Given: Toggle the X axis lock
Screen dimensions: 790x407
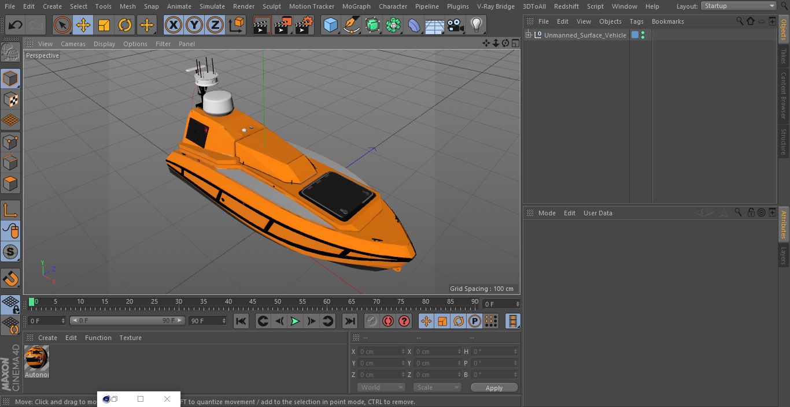Looking at the screenshot, I should pos(173,25).
